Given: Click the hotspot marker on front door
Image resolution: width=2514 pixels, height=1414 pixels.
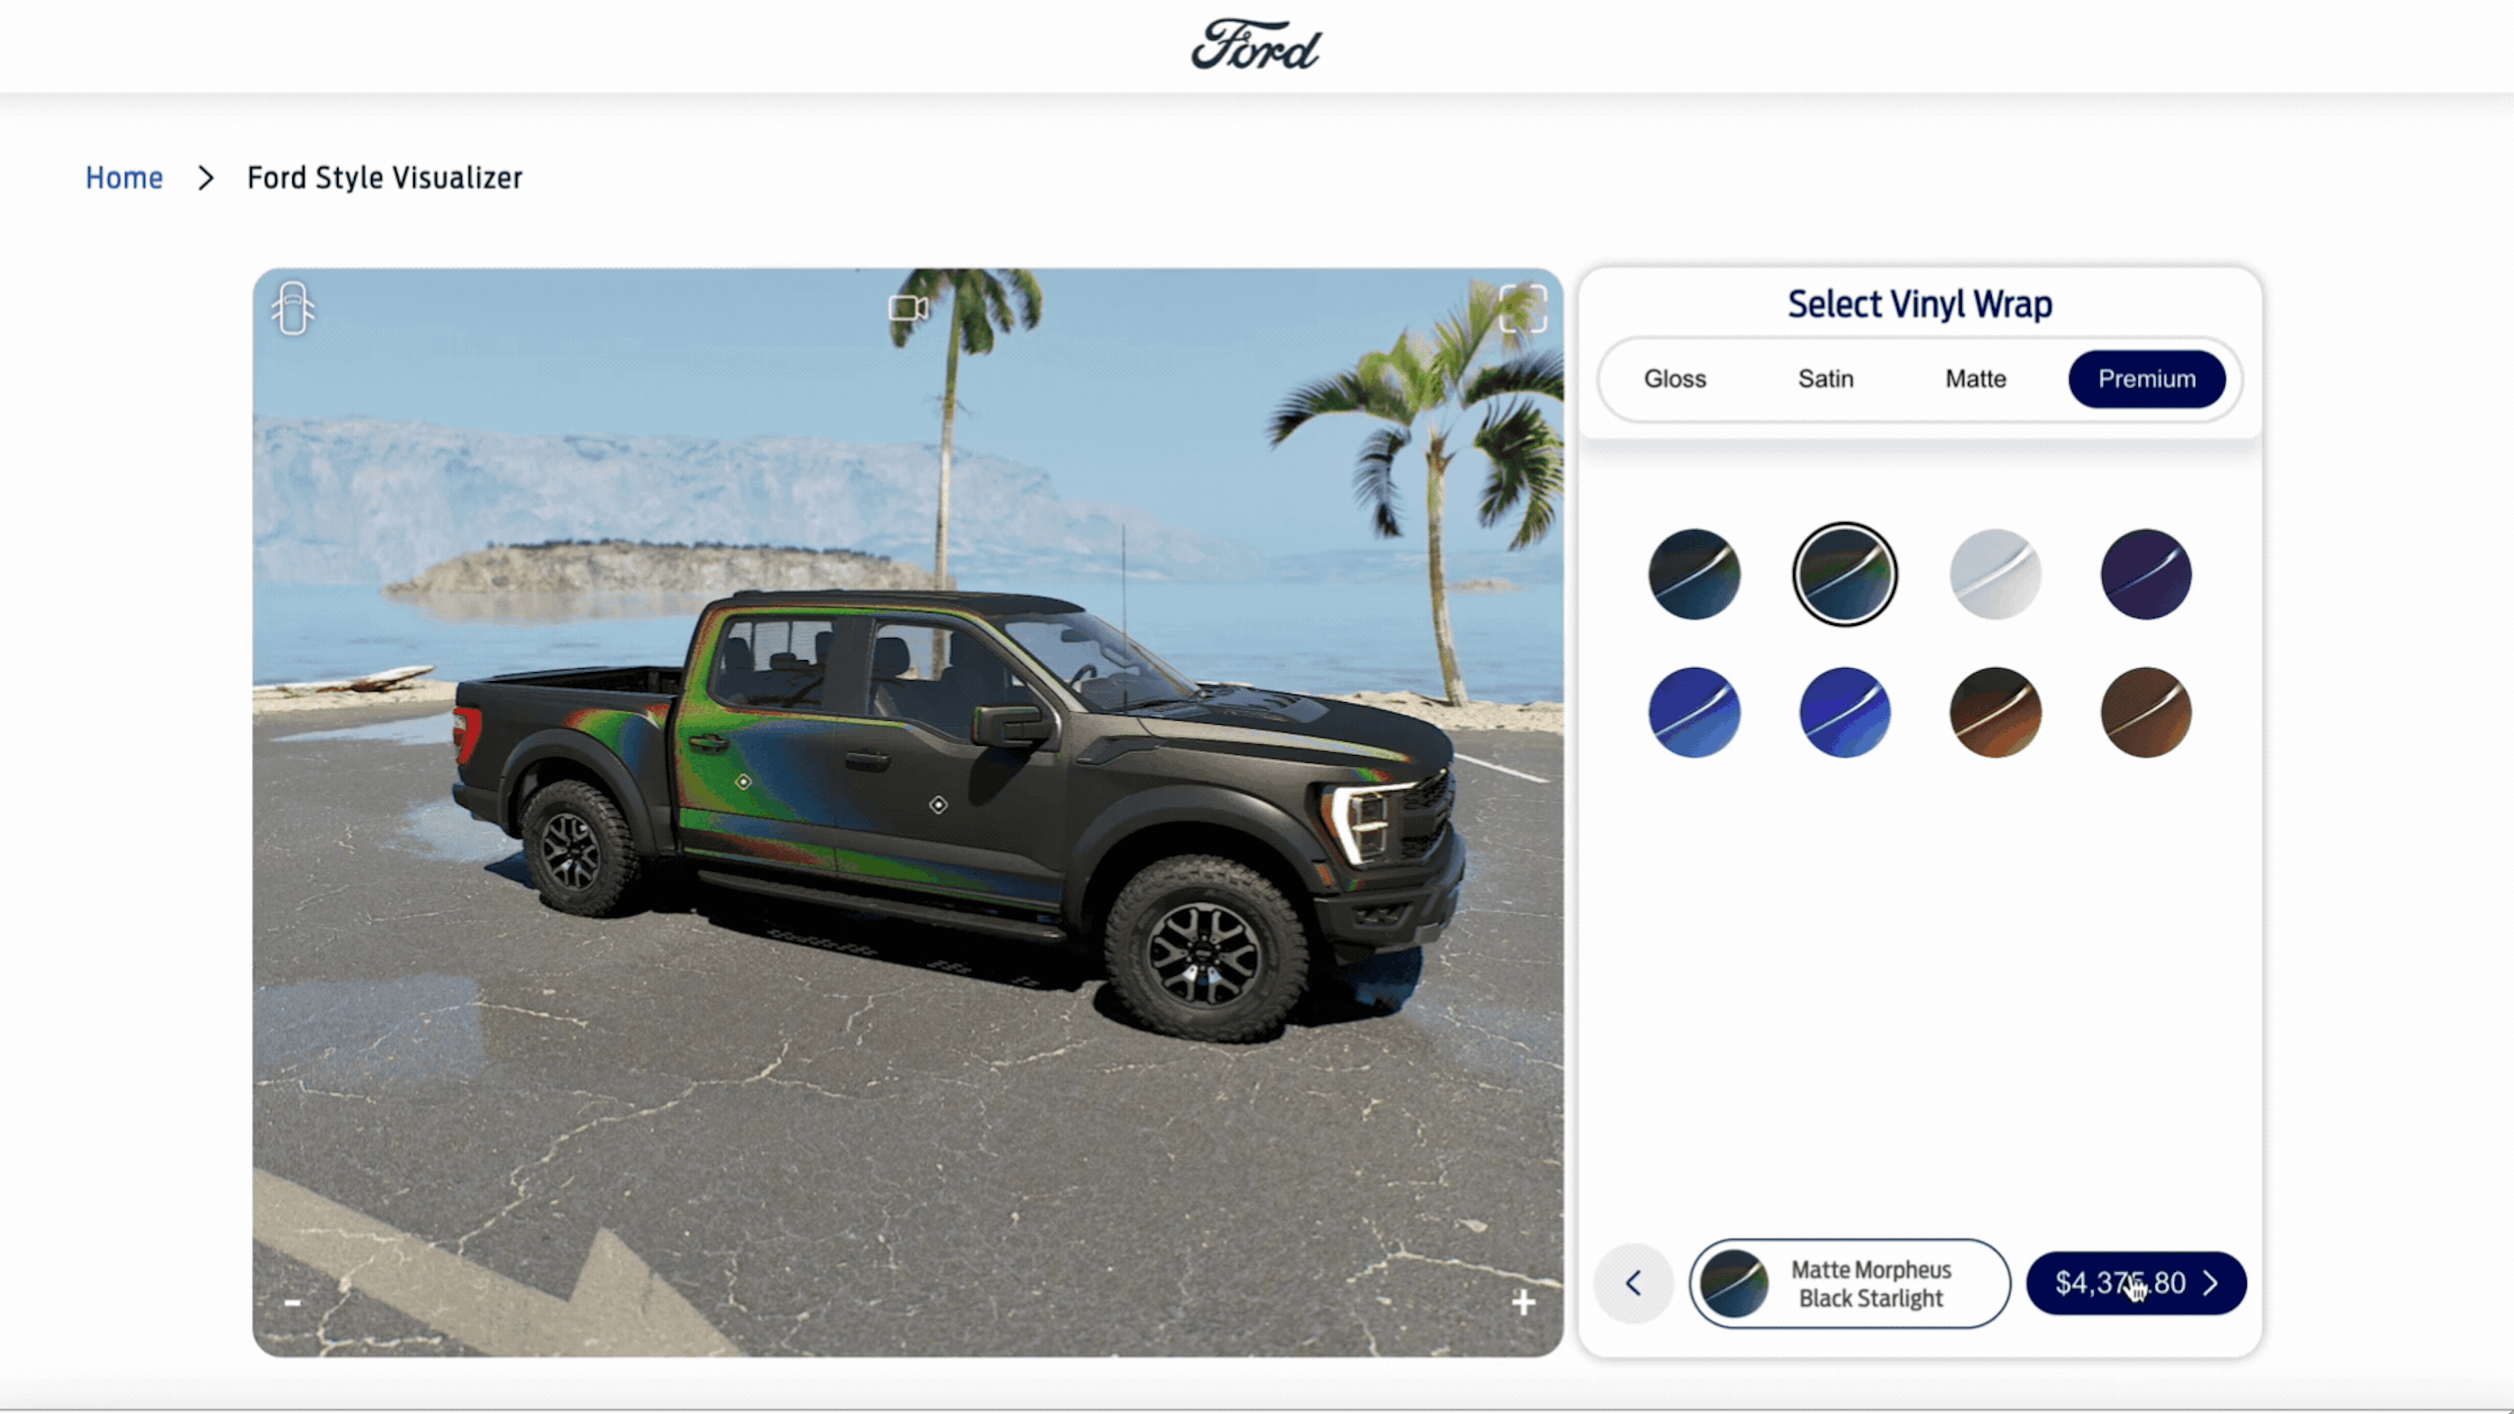Looking at the screenshot, I should click(x=938, y=805).
